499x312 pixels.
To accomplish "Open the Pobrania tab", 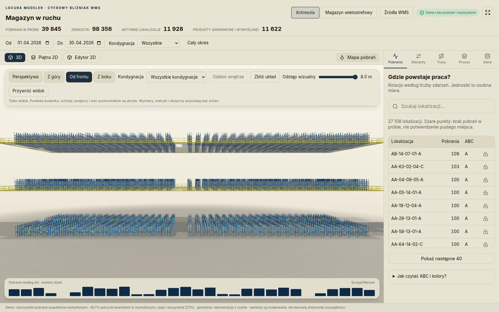I will 395,59.
